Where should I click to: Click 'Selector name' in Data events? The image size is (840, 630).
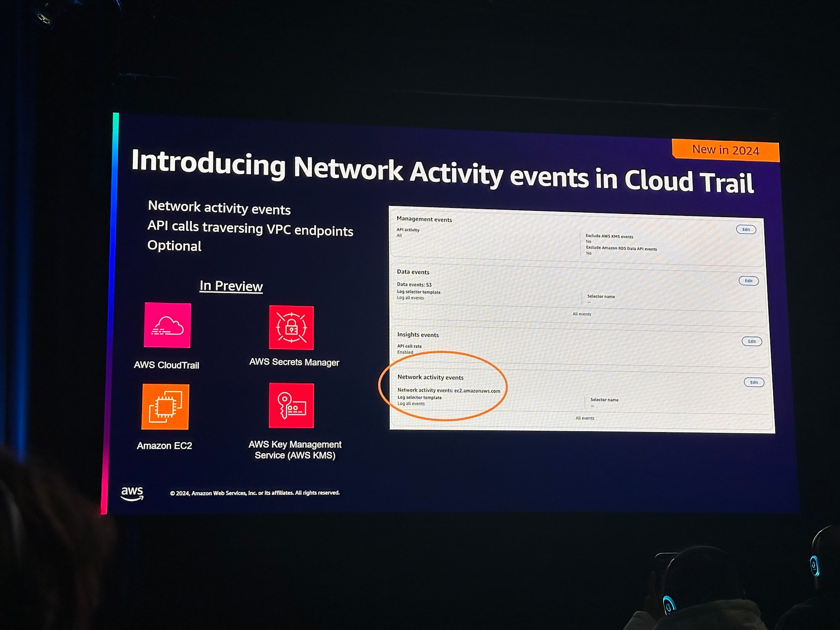601,296
